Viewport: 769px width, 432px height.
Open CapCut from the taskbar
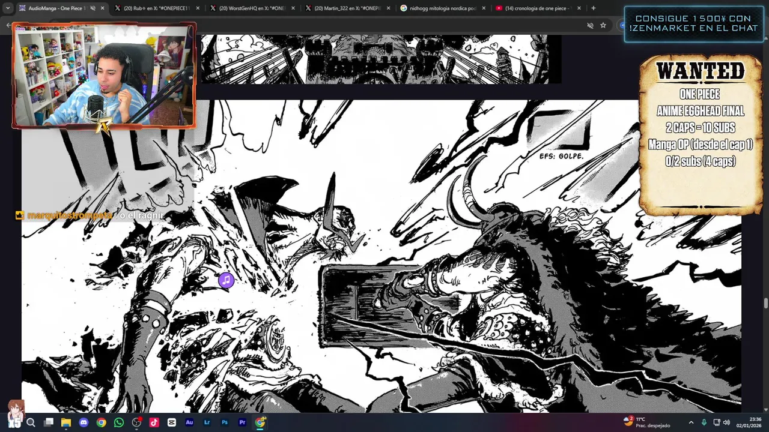(x=172, y=422)
